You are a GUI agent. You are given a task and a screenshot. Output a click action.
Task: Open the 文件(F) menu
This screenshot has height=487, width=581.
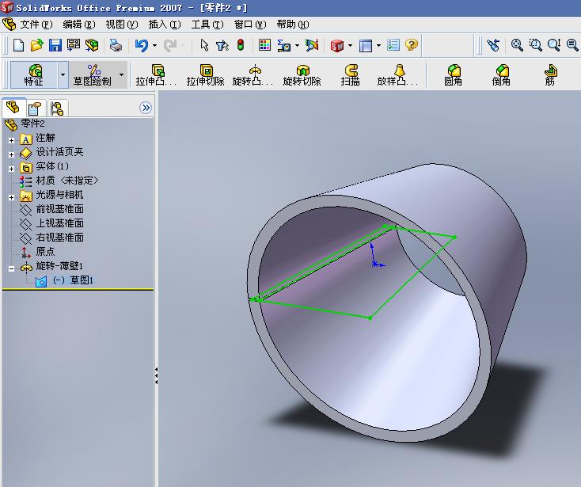click(36, 25)
